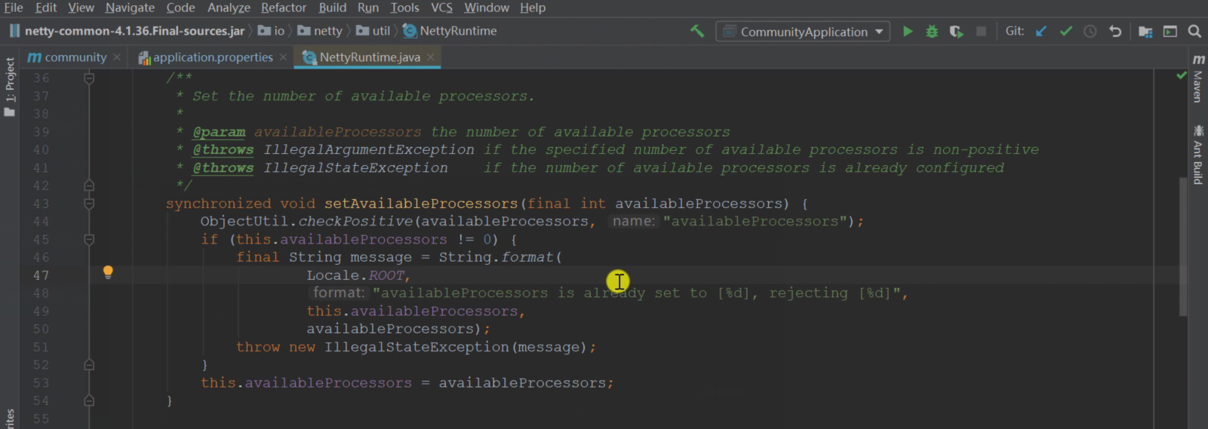Open the Refactor menu
The width and height of the screenshot is (1208, 429).
(x=283, y=8)
